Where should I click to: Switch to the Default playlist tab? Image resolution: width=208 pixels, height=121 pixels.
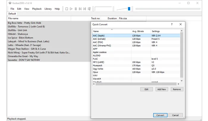[x=12, y=14]
